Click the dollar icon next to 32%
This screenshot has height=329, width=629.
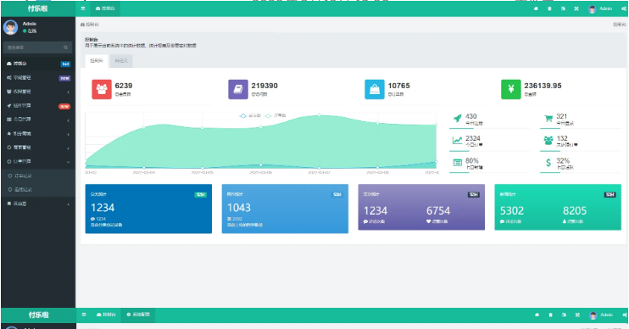[548, 163]
